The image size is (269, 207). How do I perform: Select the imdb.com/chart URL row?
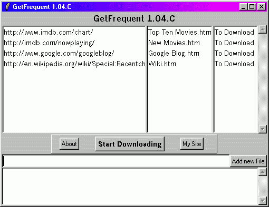click(74, 33)
